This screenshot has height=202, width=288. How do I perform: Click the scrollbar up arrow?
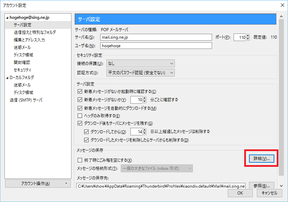coord(281,16)
